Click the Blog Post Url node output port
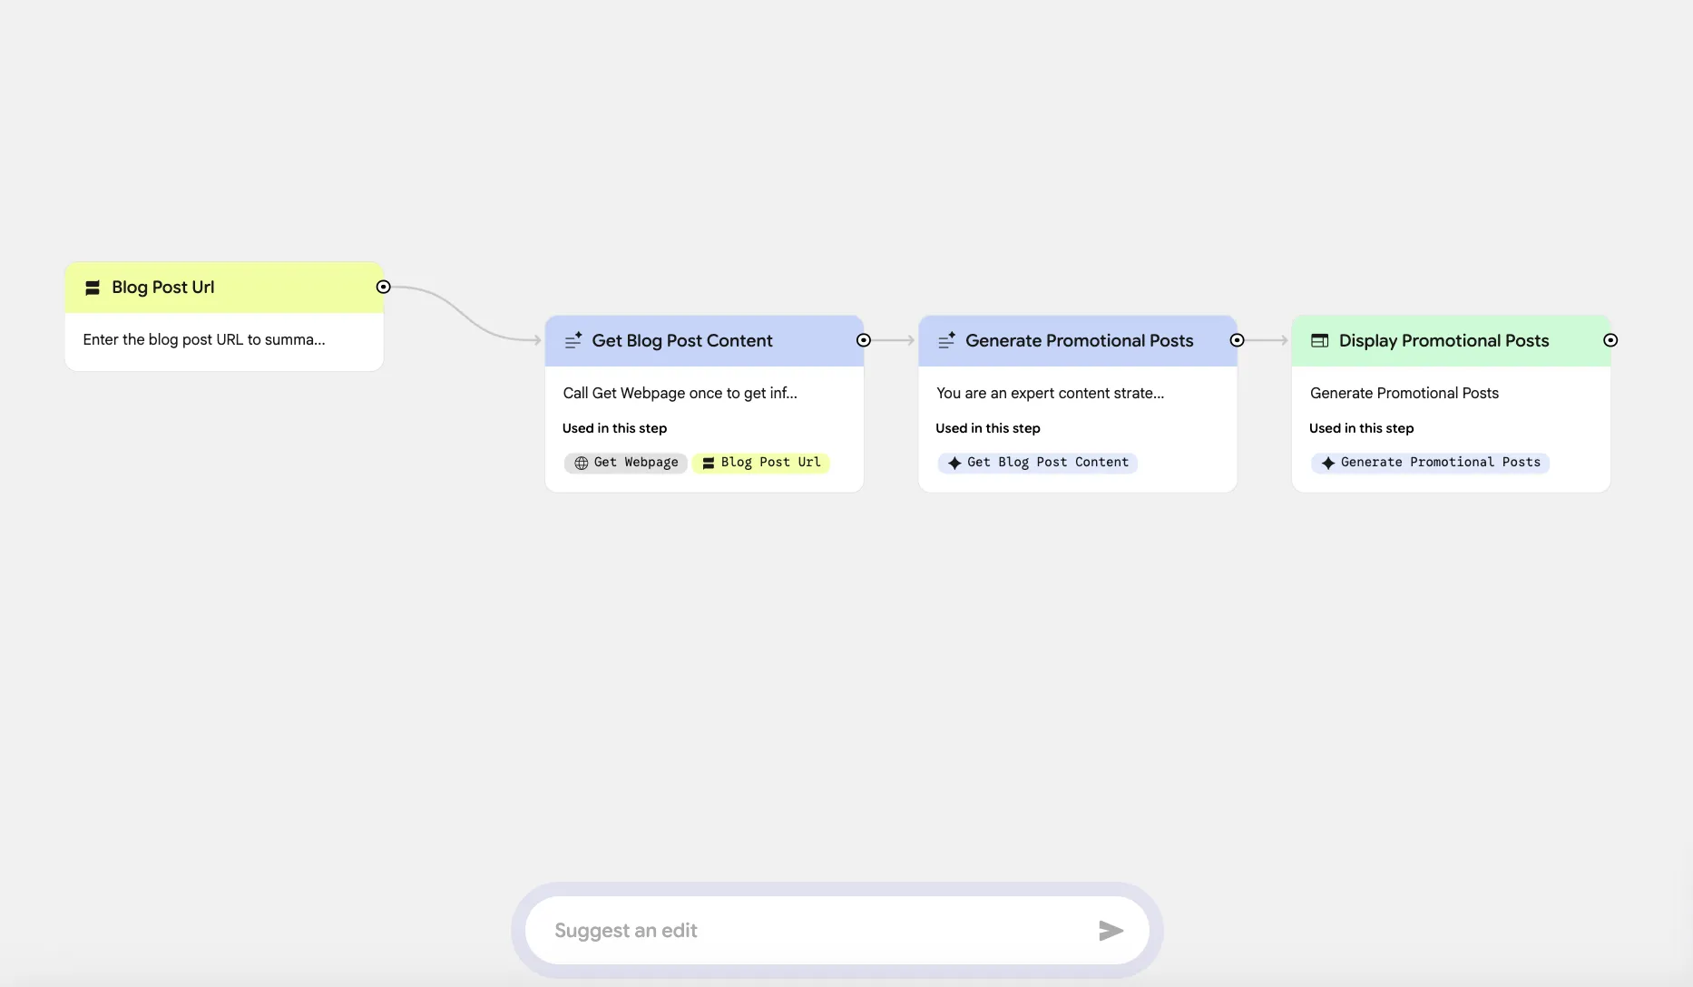1693x987 pixels. coord(384,287)
